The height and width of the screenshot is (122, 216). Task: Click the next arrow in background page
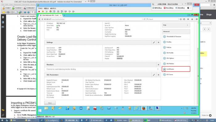point(209,29)
